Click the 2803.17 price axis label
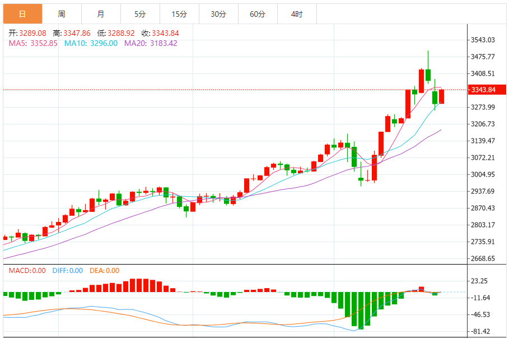 pos(483,225)
